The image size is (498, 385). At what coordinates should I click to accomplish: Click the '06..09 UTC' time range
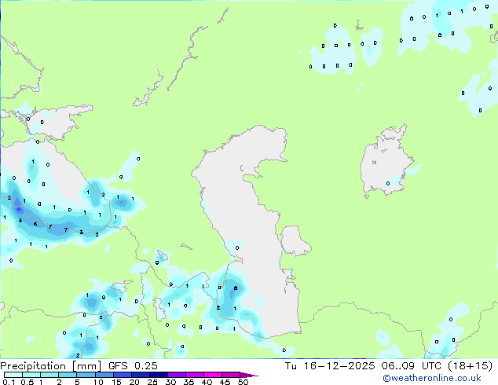412,366
